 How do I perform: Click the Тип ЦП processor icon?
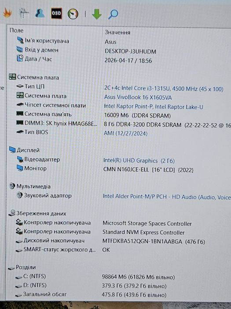(x=20, y=86)
